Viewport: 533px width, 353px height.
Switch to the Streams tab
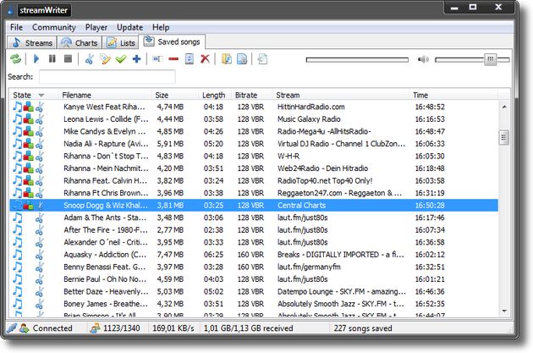[x=31, y=42]
